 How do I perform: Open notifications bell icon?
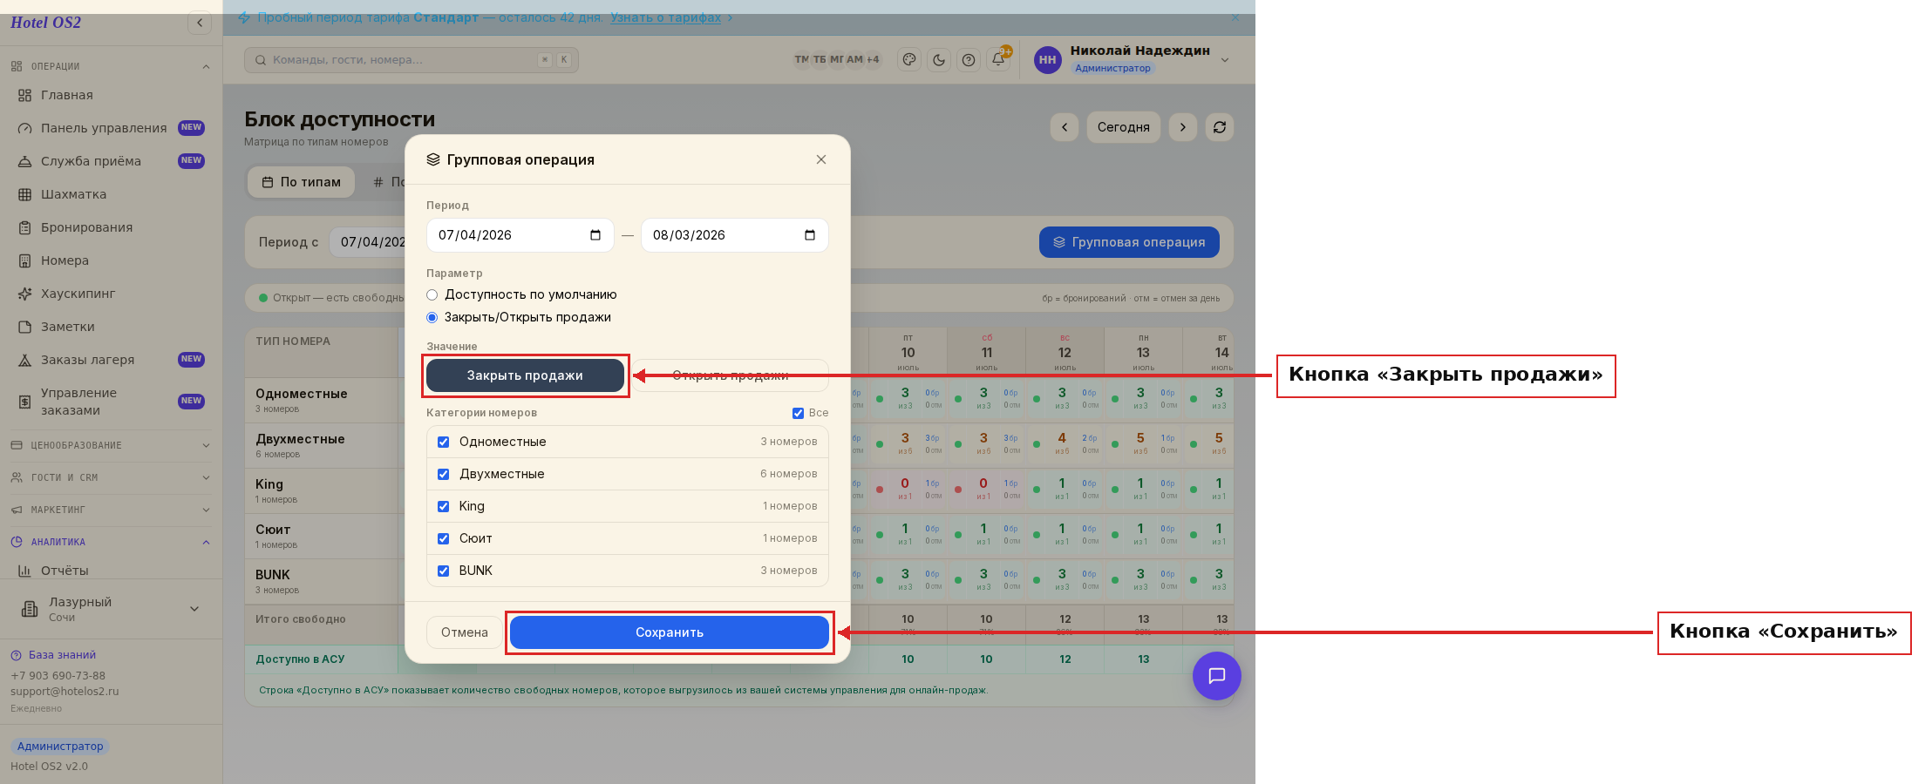998,60
